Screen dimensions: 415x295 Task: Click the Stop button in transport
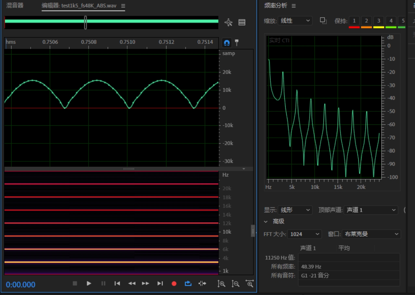75,284
